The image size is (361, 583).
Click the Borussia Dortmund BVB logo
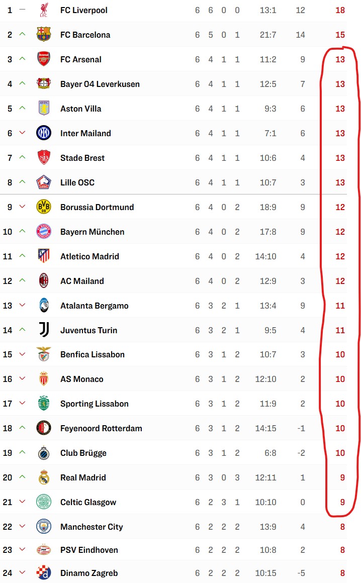[44, 207]
